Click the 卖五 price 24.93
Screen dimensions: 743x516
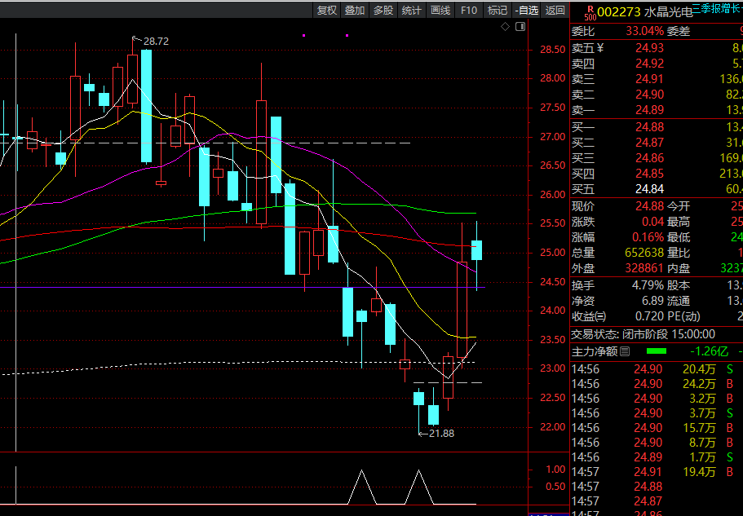click(x=650, y=48)
